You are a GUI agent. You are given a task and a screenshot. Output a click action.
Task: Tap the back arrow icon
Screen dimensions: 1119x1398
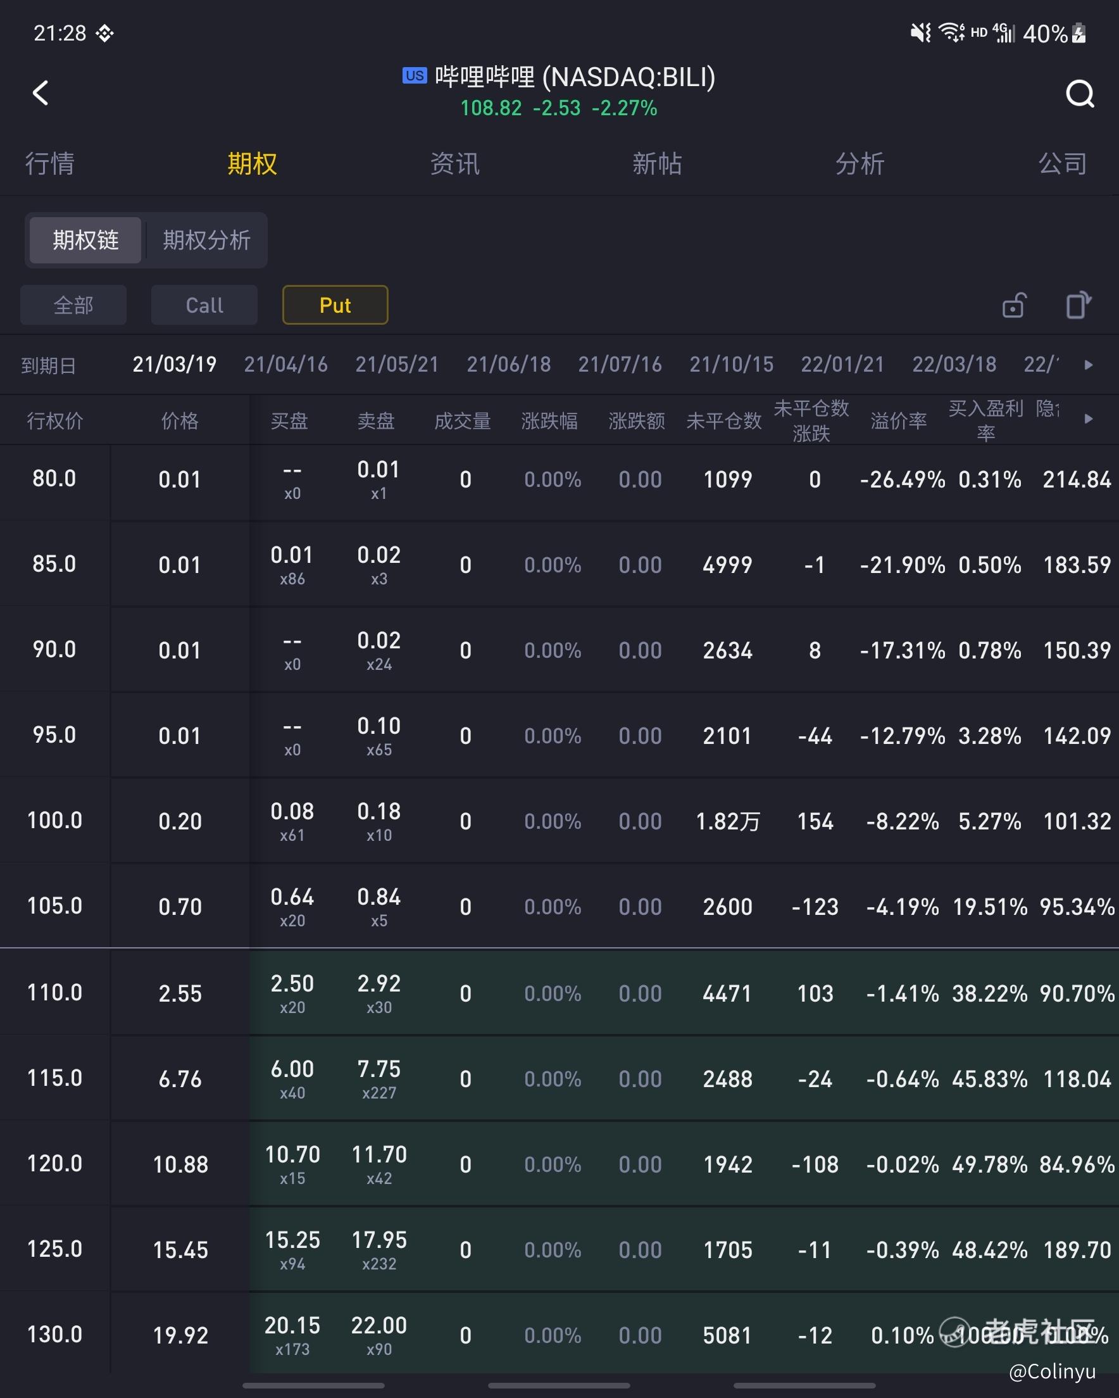click(x=41, y=92)
